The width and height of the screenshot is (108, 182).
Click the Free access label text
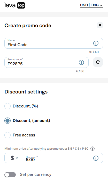pos(24,135)
